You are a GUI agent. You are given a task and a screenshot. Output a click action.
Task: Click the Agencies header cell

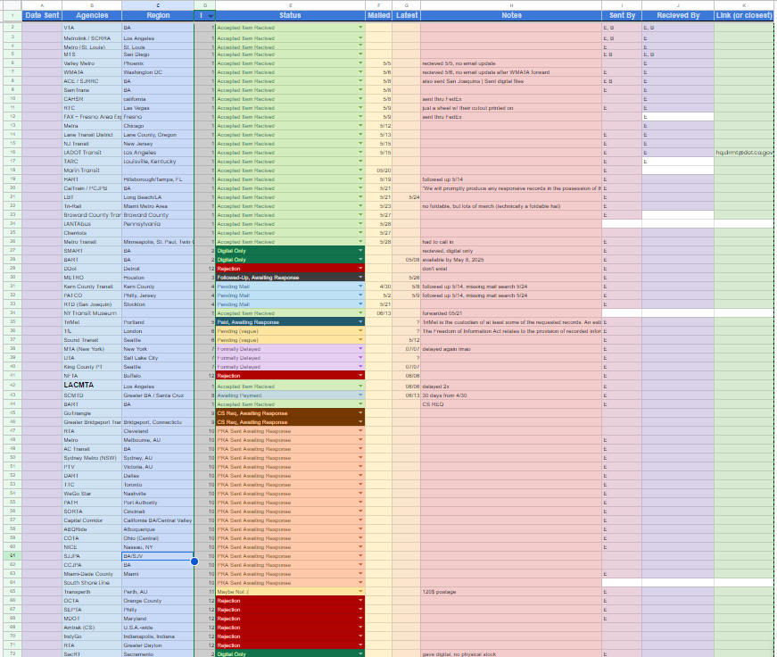92,15
